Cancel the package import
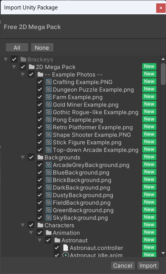This screenshot has width=166, height=274. click(123, 266)
